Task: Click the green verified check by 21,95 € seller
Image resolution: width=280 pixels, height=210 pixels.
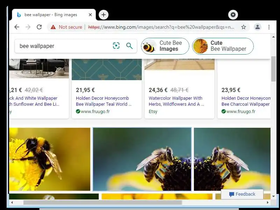Action: pos(78,111)
